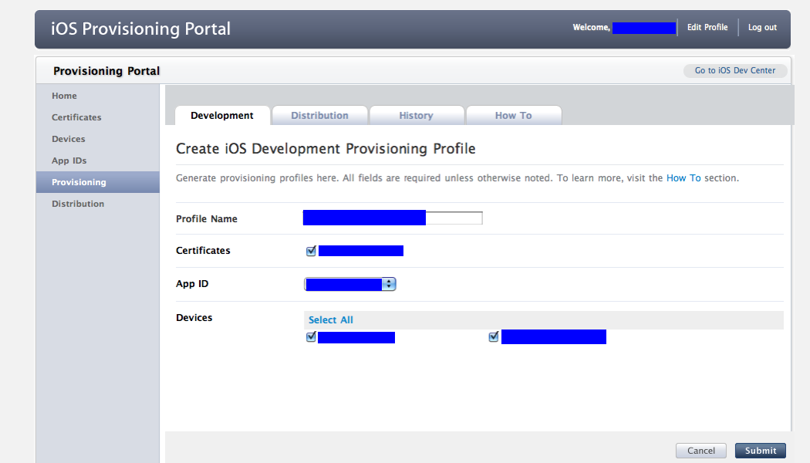Switch to the Distribution tab

pos(319,116)
